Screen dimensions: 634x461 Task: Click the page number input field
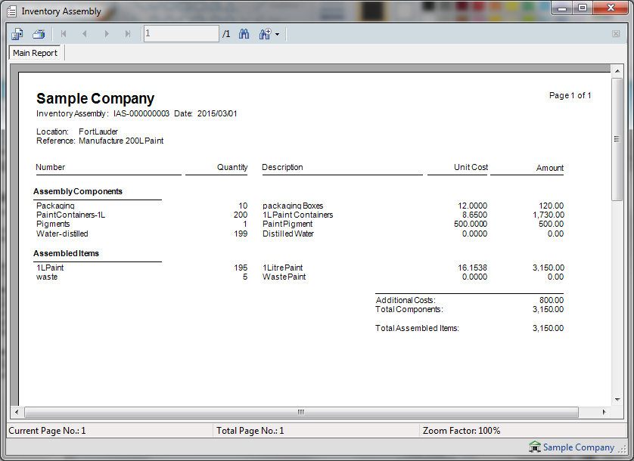coord(181,34)
